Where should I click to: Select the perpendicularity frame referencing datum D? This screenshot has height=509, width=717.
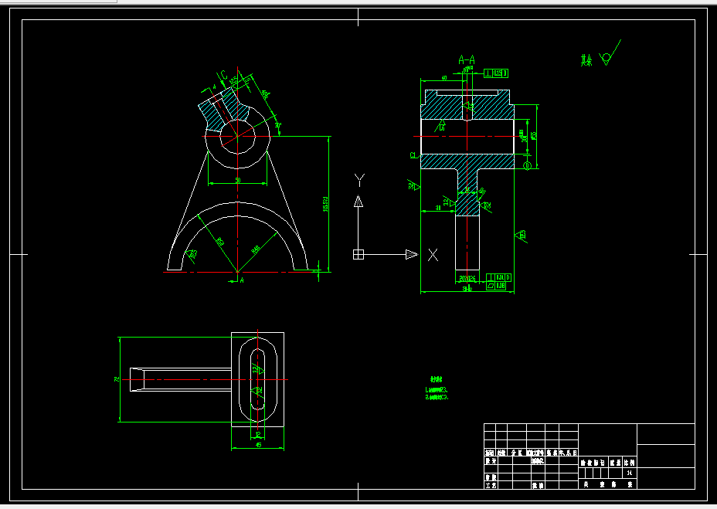tap(498, 277)
